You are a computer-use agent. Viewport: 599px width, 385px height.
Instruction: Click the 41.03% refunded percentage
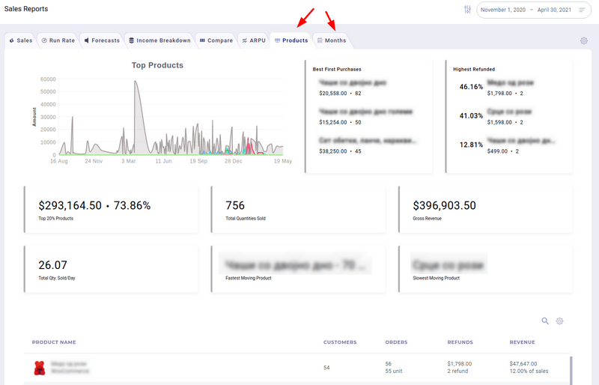point(471,116)
